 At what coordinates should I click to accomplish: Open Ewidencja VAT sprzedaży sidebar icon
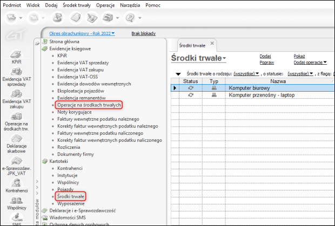point(16,77)
